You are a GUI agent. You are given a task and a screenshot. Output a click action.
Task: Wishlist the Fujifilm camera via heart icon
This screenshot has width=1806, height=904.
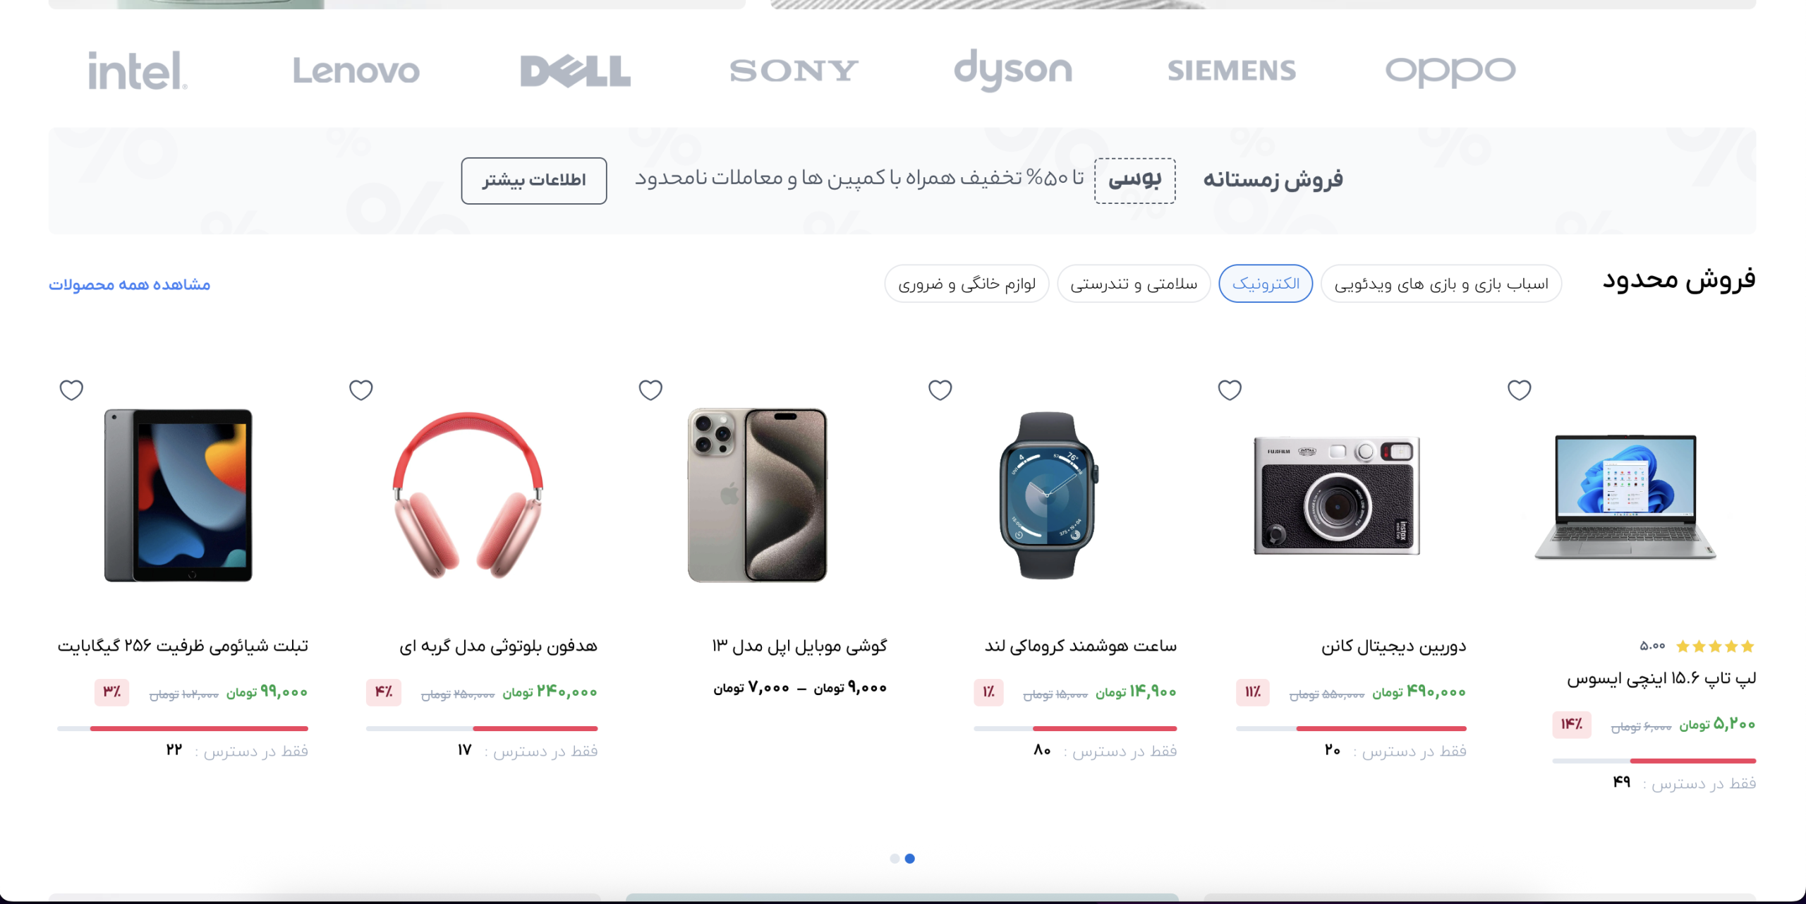tap(1230, 390)
